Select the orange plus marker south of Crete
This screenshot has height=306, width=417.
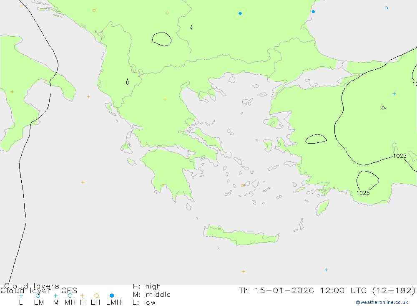point(244,271)
